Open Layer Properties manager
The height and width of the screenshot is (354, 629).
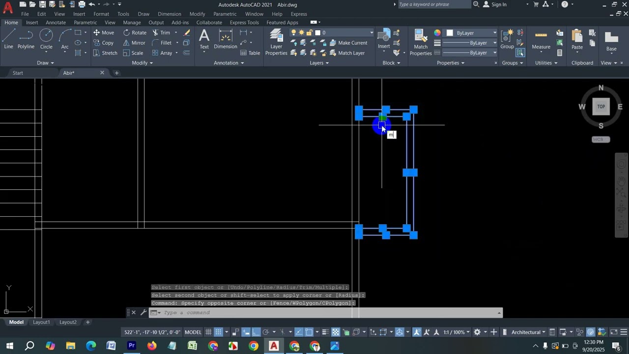click(x=276, y=41)
